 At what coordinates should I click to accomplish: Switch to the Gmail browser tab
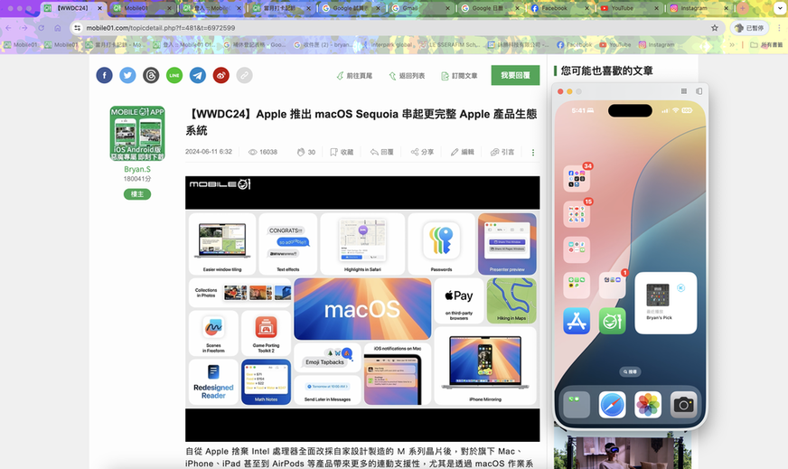point(421,8)
